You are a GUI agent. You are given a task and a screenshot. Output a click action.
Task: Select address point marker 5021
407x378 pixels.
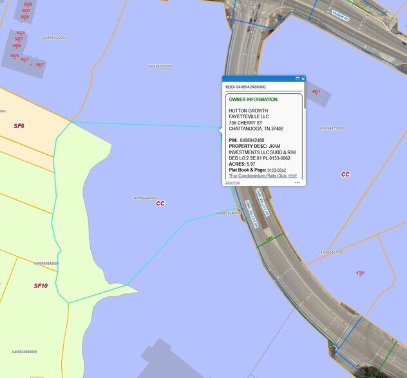tap(24, 60)
